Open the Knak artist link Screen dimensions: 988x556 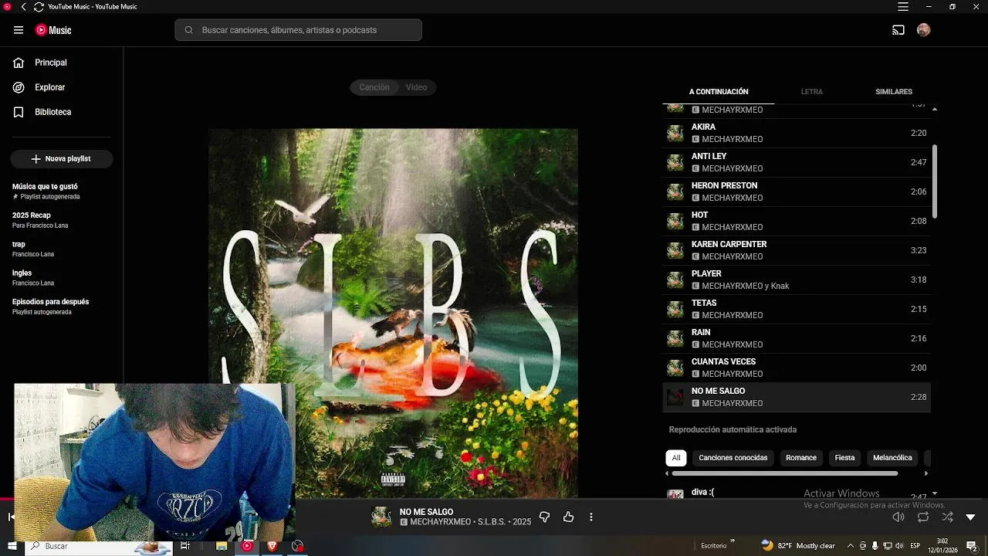tap(780, 286)
